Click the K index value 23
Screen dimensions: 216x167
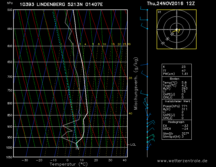pyautogui.click(x=184, y=66)
